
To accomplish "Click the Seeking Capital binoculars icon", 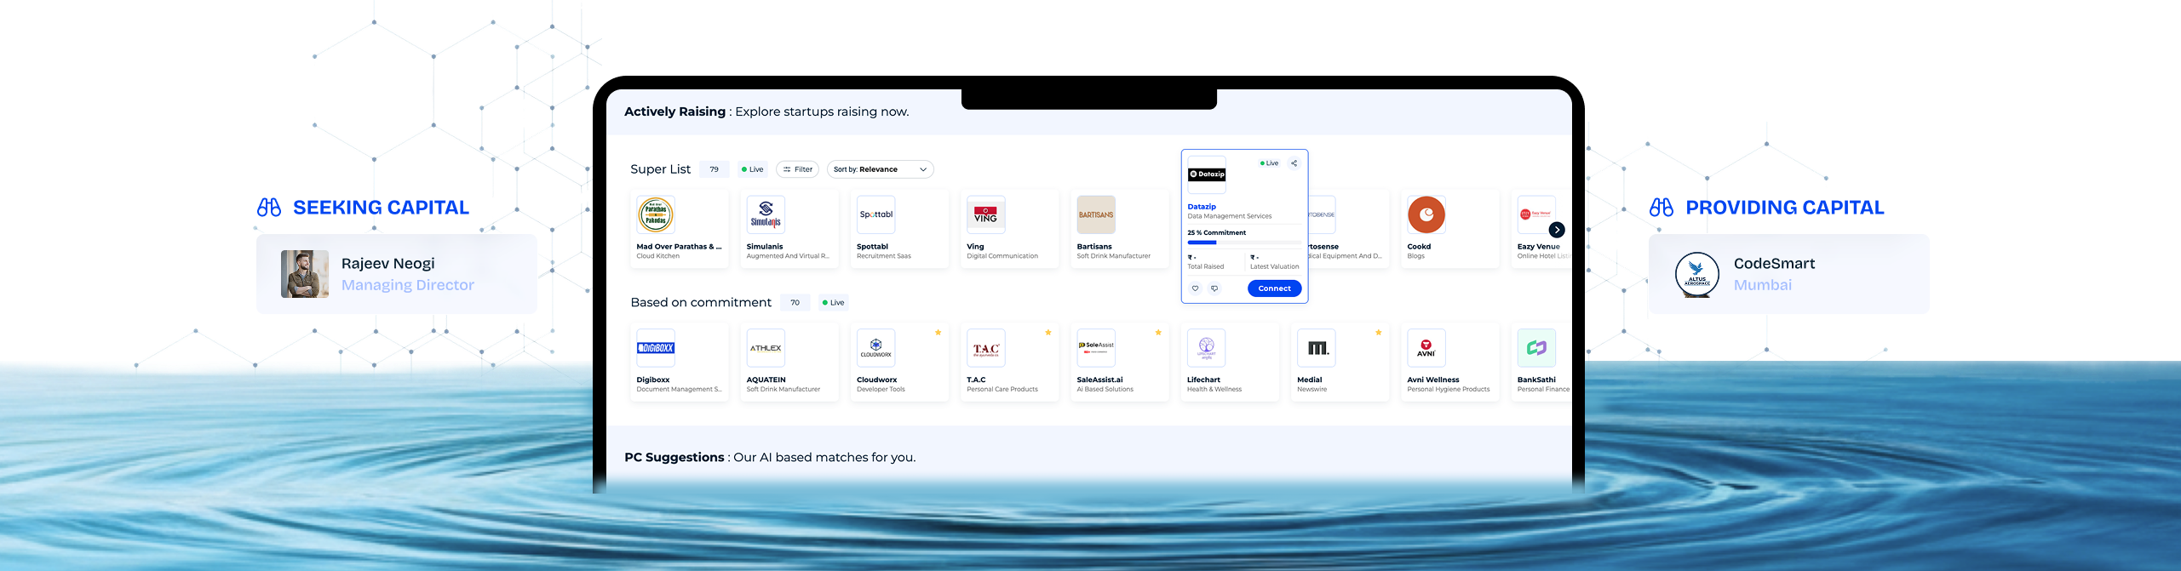I will (x=269, y=208).
